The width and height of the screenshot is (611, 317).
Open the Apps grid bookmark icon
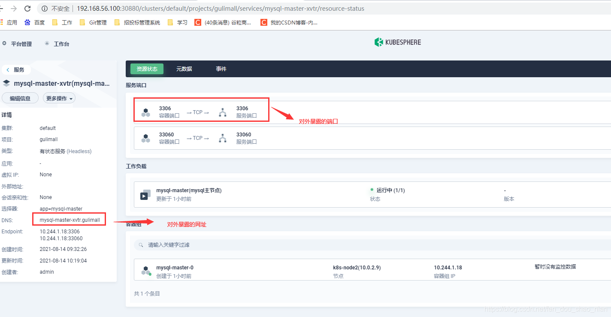point(2,22)
